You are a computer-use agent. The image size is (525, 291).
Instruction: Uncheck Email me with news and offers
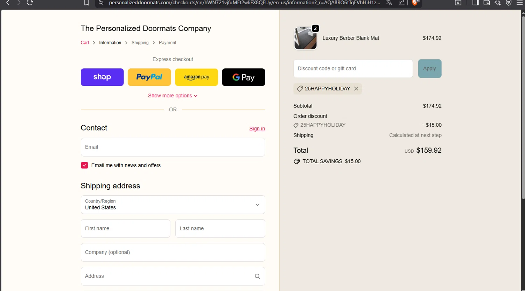(x=84, y=165)
